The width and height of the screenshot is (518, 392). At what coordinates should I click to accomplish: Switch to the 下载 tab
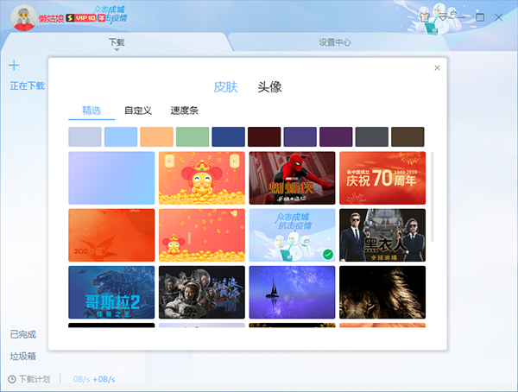coord(117,42)
